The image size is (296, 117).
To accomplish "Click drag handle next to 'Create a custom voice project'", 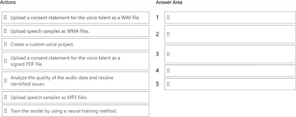I will click(x=5, y=44).
